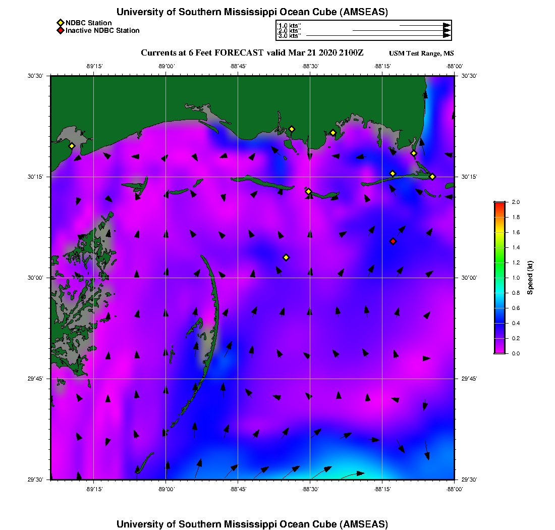Click the red Inactive NDBC Station legend diamond
555x530 pixels.
(60, 31)
